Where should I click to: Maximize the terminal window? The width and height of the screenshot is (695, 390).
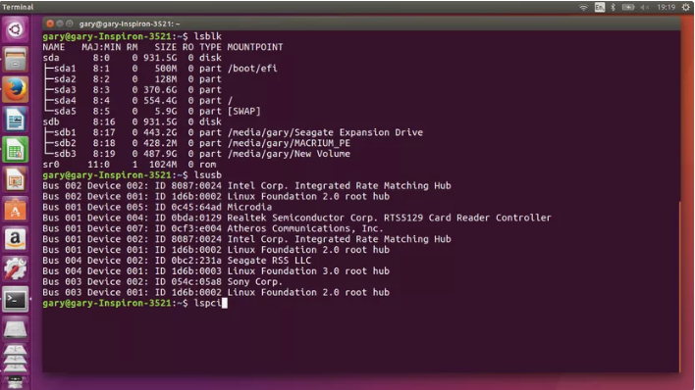[70, 24]
